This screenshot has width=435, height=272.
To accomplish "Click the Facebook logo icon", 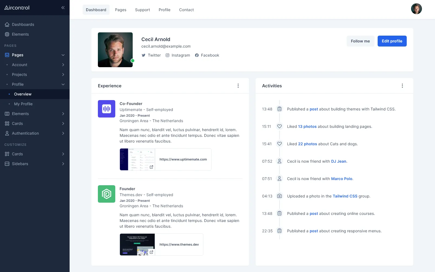I will coord(197,55).
